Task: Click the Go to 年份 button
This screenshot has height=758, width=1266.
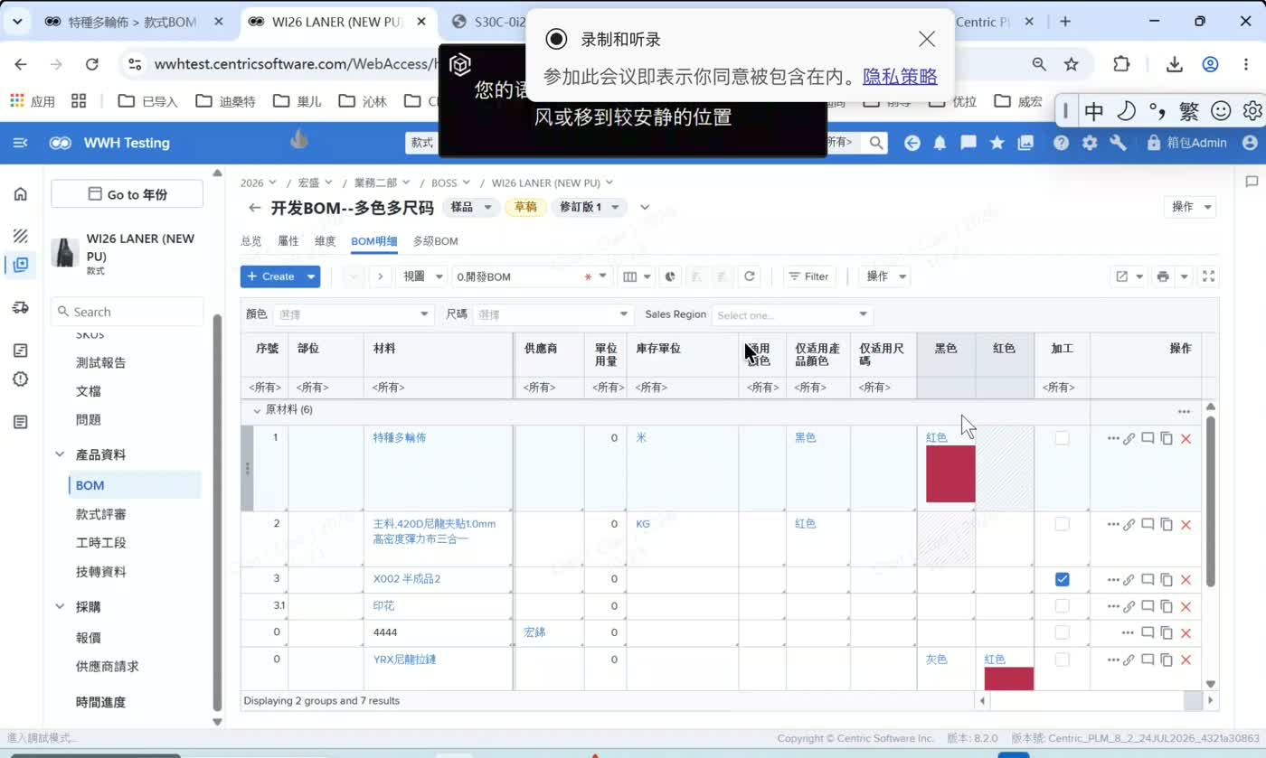Action: coord(128,194)
